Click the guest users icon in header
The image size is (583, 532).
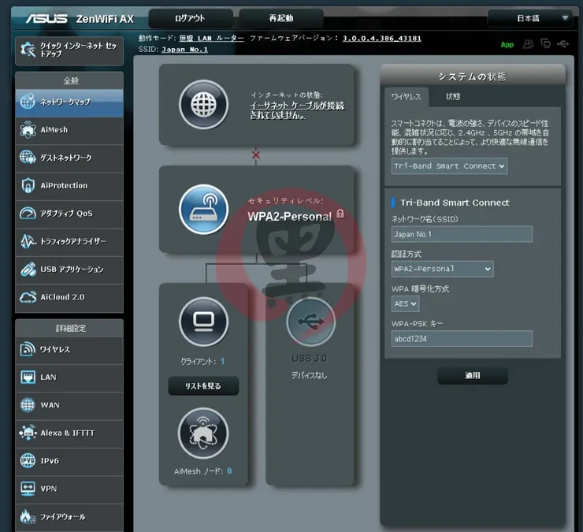point(528,44)
